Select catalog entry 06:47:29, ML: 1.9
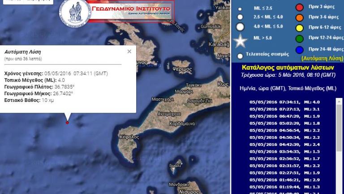The image size is (344, 194). [284, 116]
